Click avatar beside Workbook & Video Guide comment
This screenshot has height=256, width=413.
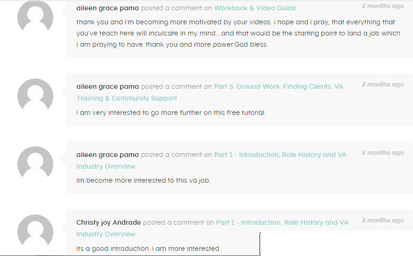point(35,17)
